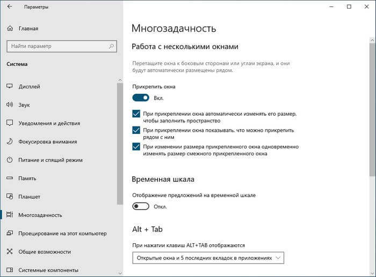The width and height of the screenshot is (376, 277).
Task: Go to Общие возможности settings
Action: coord(45,252)
